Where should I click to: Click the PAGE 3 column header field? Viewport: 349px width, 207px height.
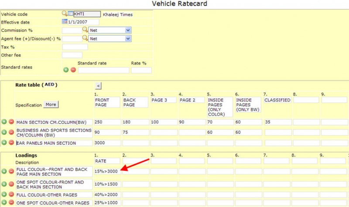(164, 100)
